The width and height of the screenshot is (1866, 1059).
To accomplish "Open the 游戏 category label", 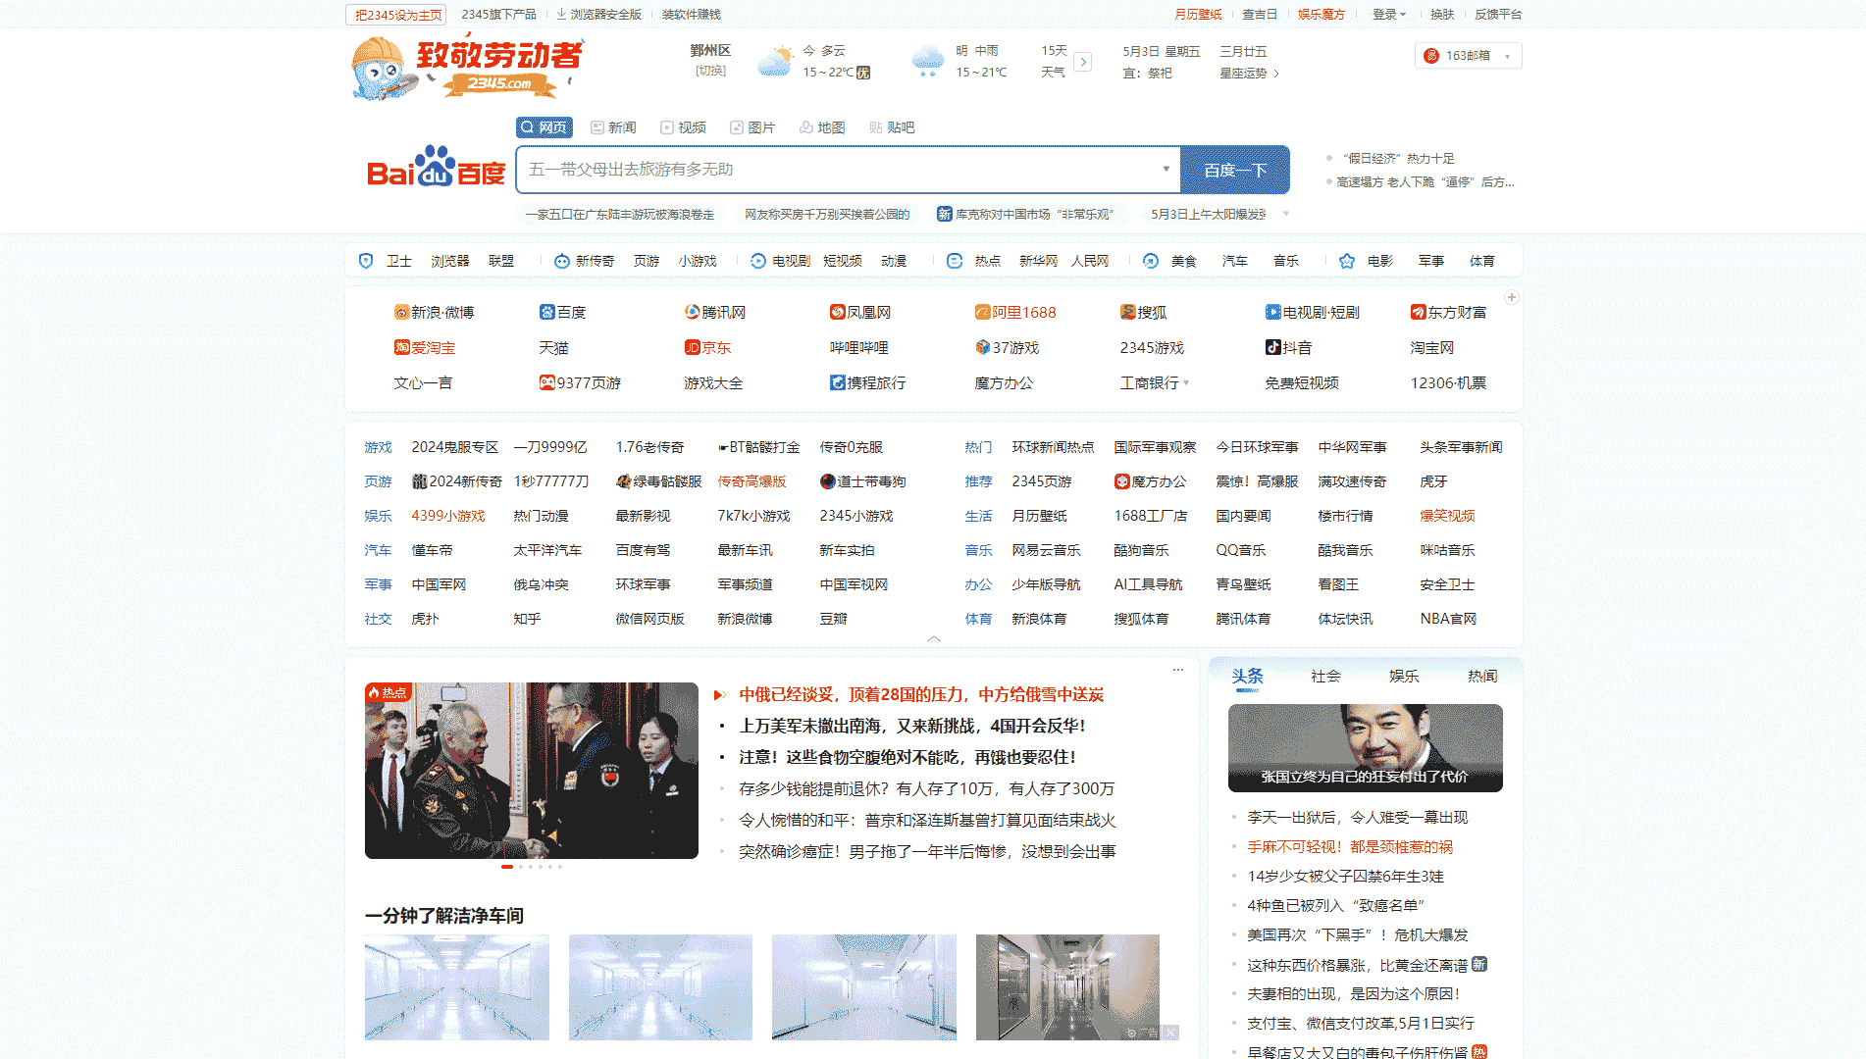I will click(378, 447).
